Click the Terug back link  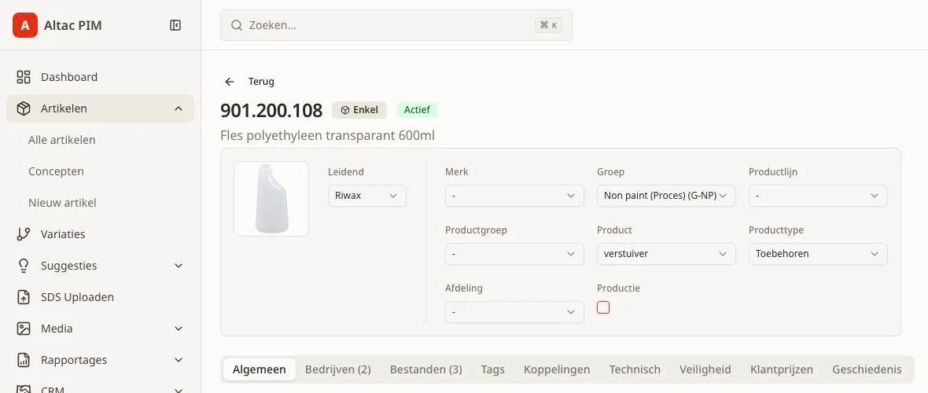point(249,82)
